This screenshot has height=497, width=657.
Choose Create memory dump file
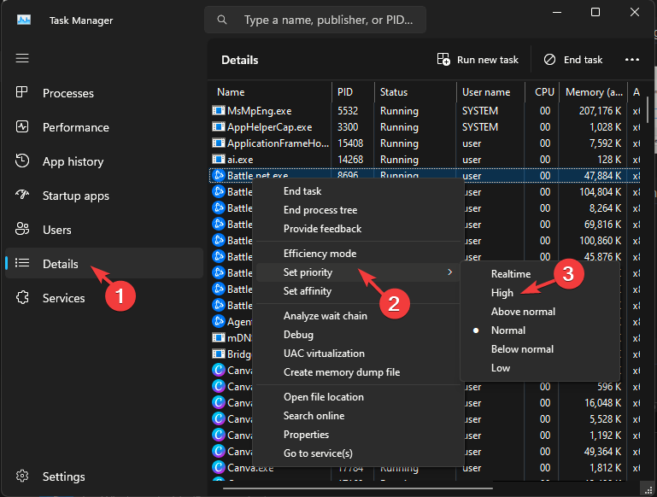tap(358, 372)
